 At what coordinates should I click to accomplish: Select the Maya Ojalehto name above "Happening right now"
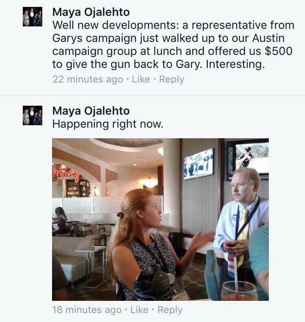coord(91,111)
